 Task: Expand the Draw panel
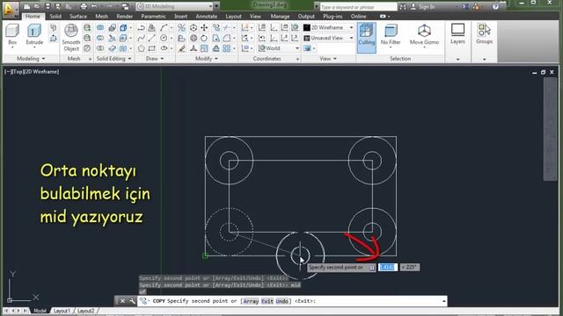[x=155, y=59]
